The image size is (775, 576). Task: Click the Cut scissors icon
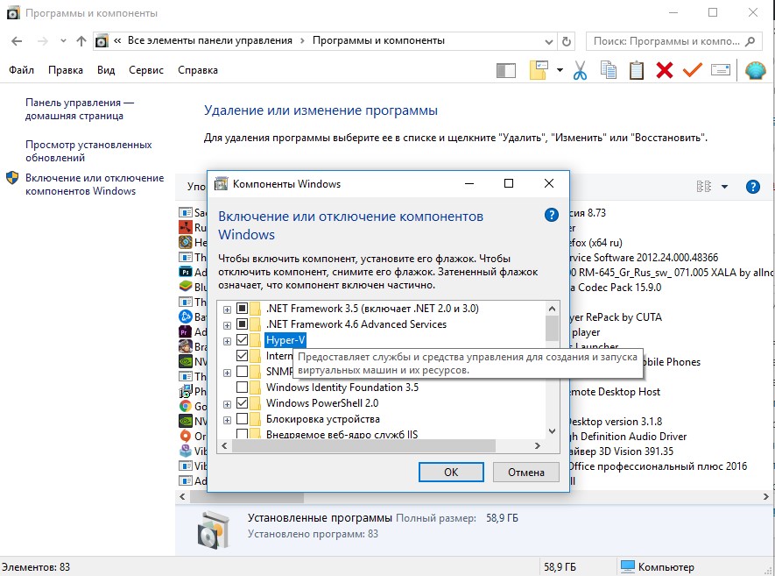coord(581,70)
